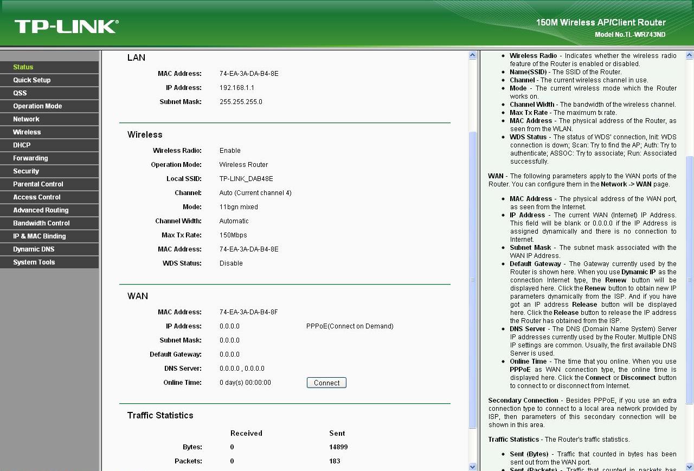The height and width of the screenshot is (471, 694).
Task: Click the Sent column header
Action: point(337,434)
